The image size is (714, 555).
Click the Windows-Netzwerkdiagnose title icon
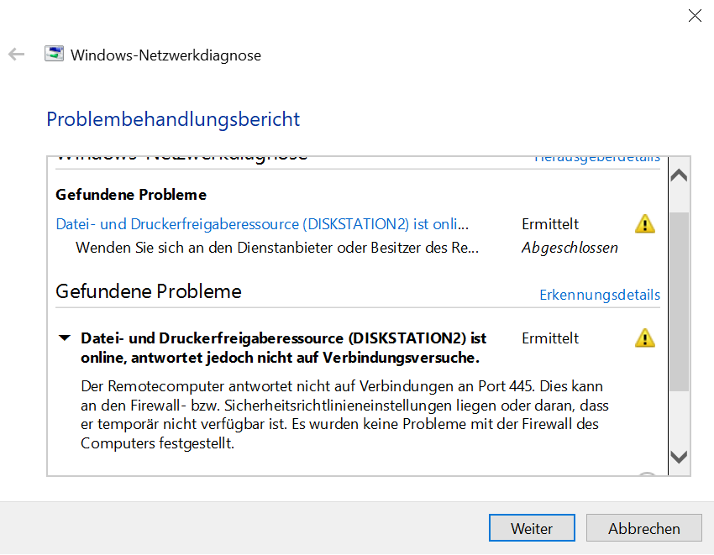(55, 54)
